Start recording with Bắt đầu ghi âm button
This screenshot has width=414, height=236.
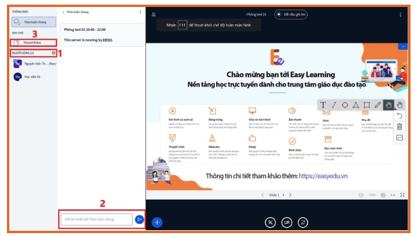coord(291,14)
